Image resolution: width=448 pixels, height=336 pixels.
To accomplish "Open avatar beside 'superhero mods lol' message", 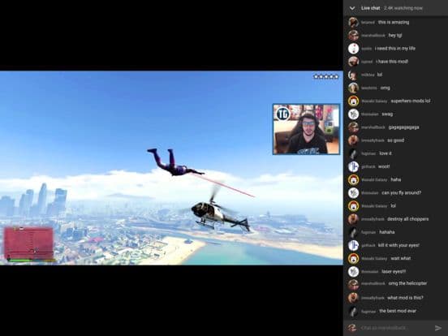I will tap(353, 101).
